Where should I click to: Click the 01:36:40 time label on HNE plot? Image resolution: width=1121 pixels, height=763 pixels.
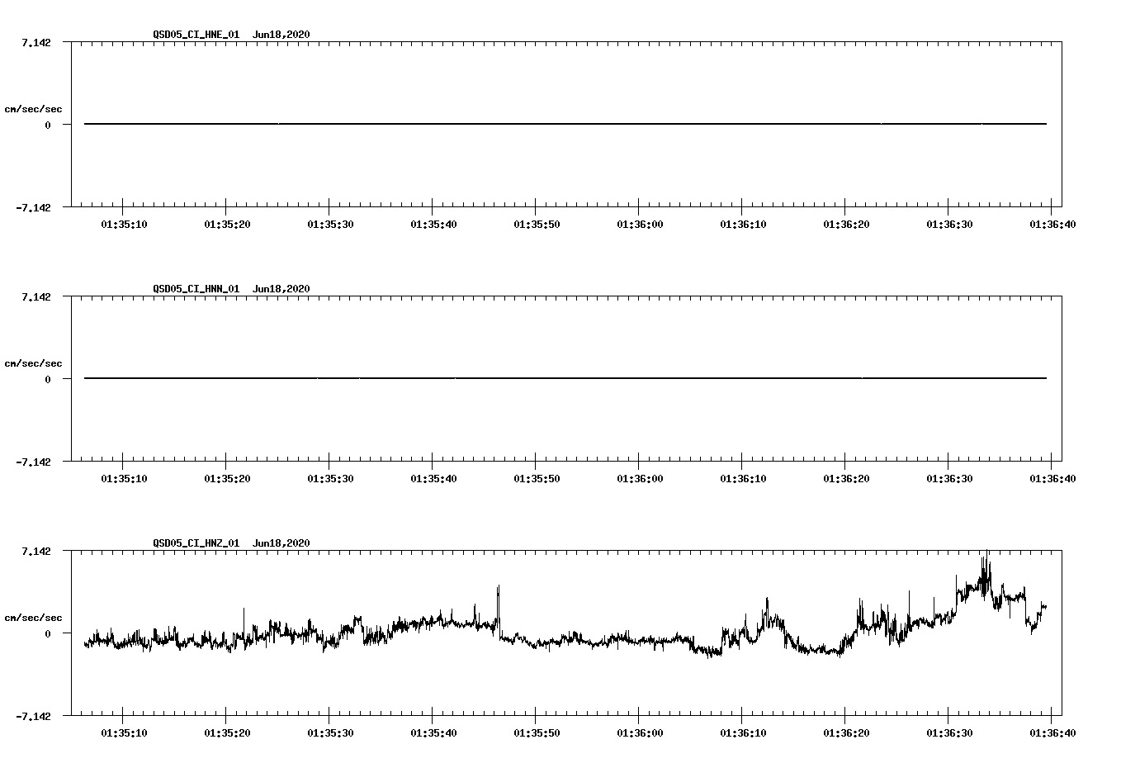1052,224
